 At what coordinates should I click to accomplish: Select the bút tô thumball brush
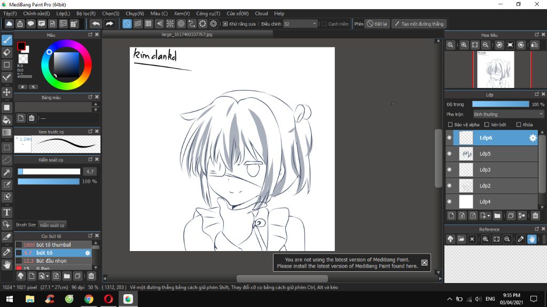pyautogui.click(x=53, y=245)
